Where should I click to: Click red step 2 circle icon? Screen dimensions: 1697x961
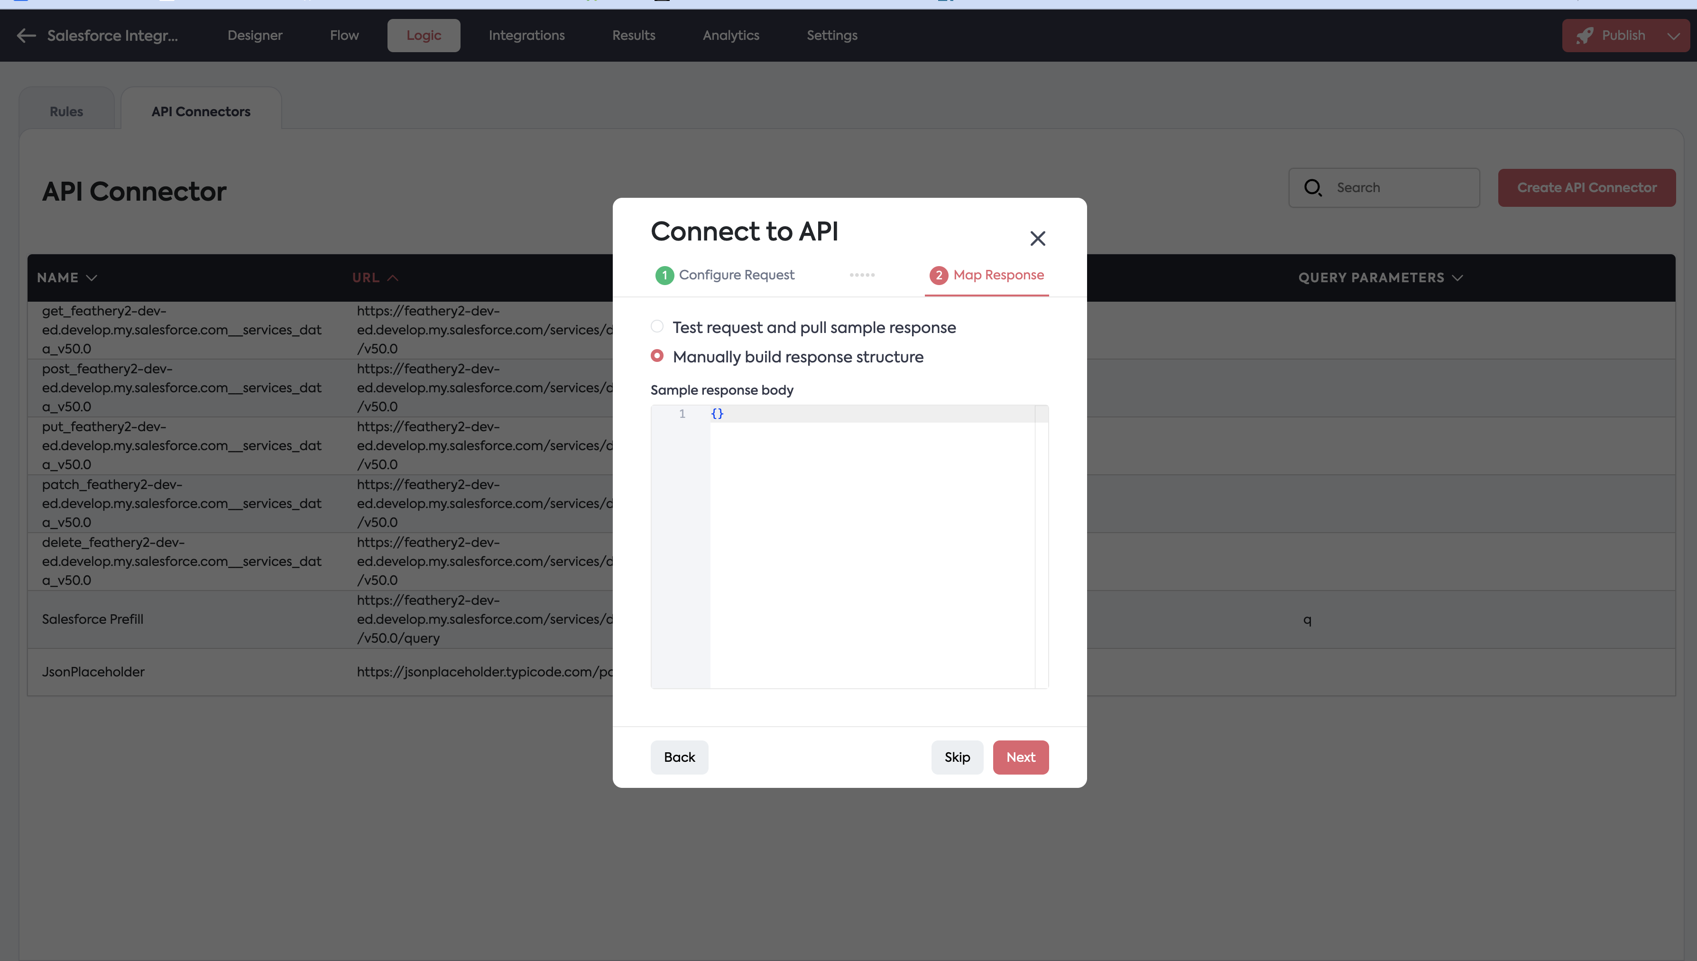pyautogui.click(x=938, y=275)
